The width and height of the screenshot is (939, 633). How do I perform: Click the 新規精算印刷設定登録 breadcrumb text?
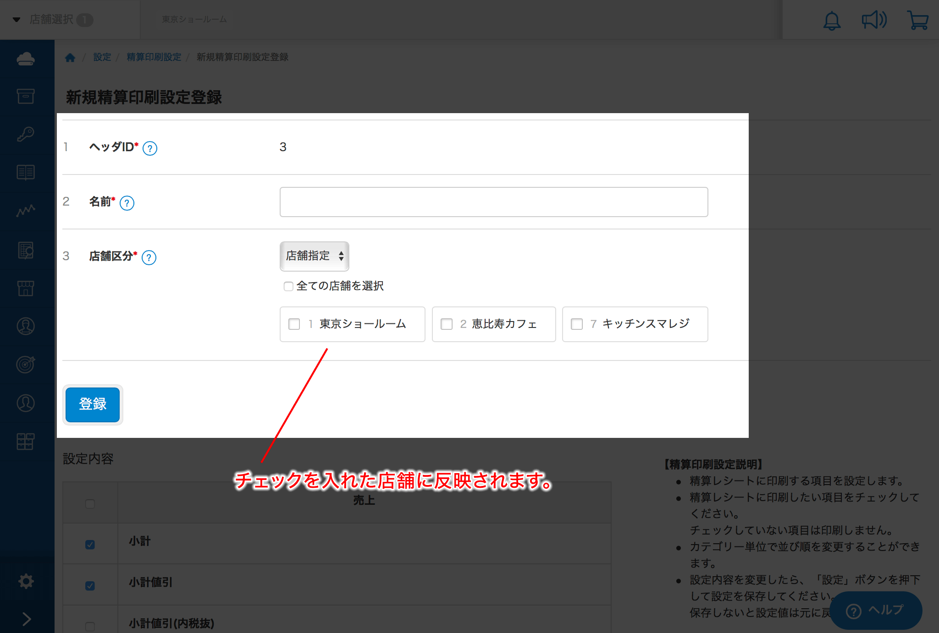pyautogui.click(x=243, y=57)
